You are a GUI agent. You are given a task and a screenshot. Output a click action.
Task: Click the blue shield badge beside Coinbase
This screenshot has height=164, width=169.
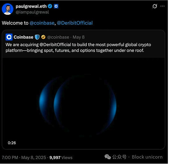point(37,37)
